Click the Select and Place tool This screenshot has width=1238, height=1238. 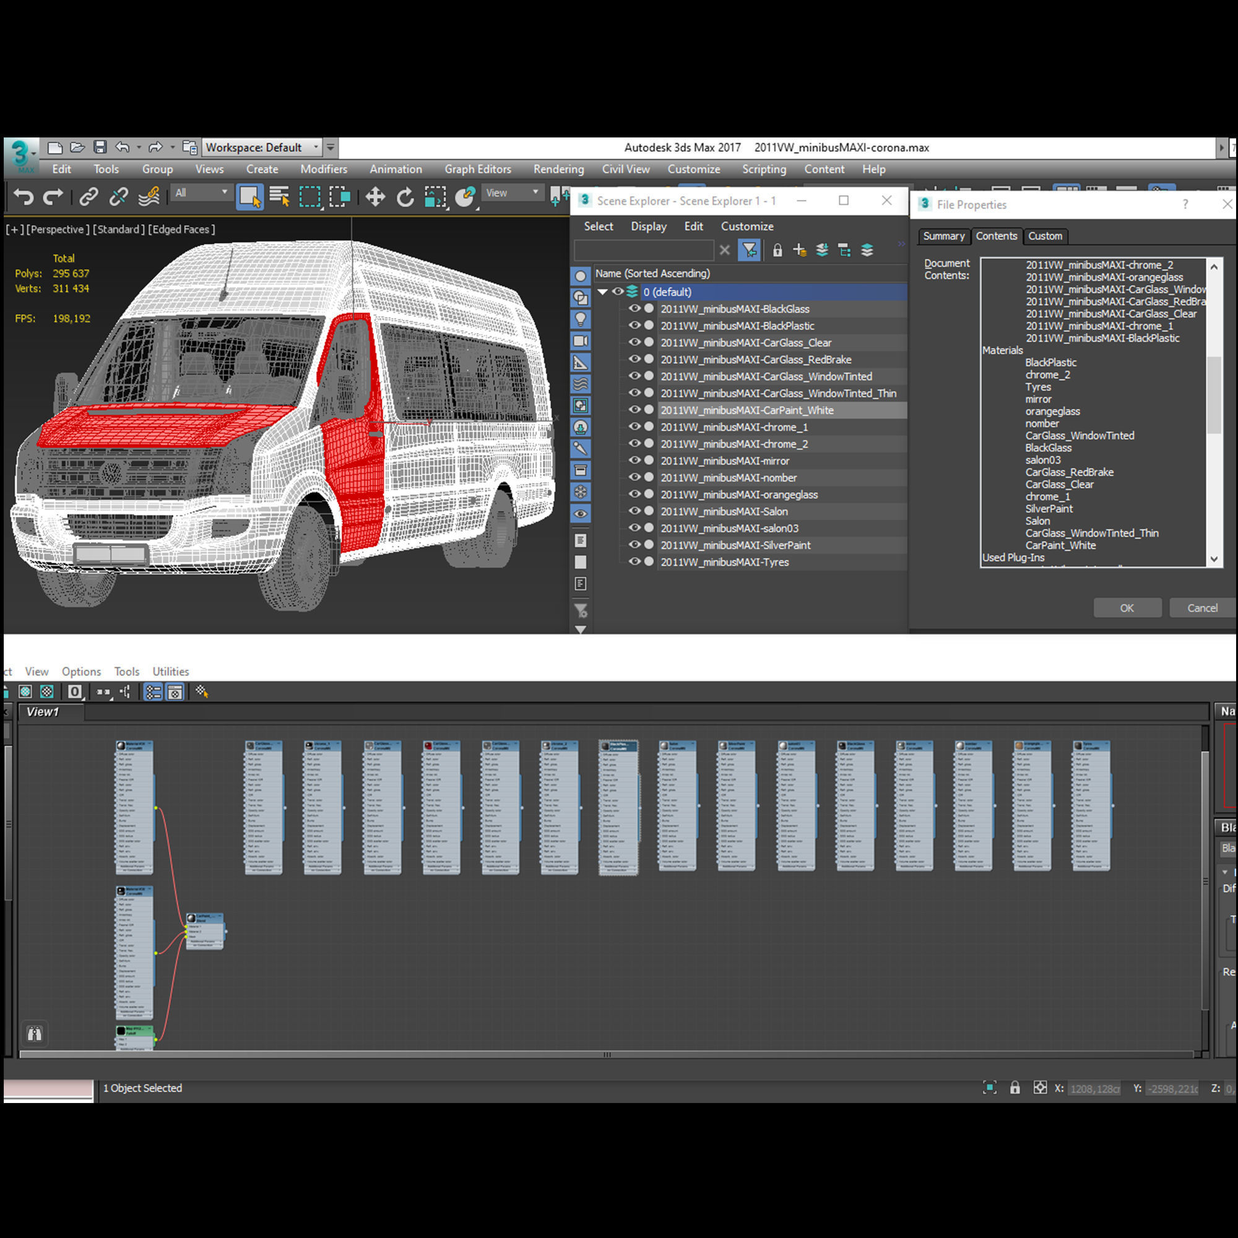coord(465,197)
